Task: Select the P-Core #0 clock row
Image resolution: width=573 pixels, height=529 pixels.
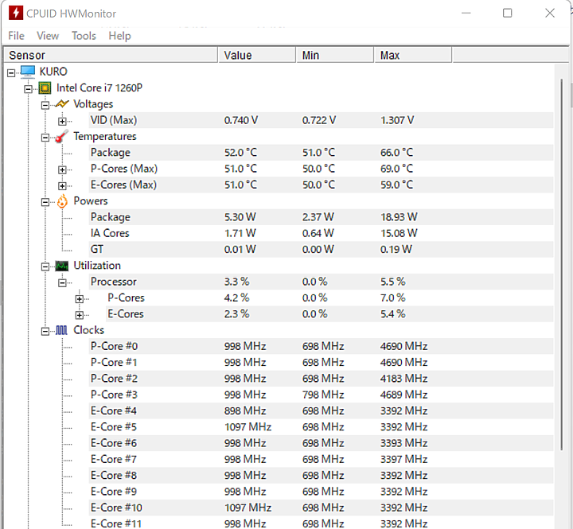Action: pyautogui.click(x=321, y=346)
